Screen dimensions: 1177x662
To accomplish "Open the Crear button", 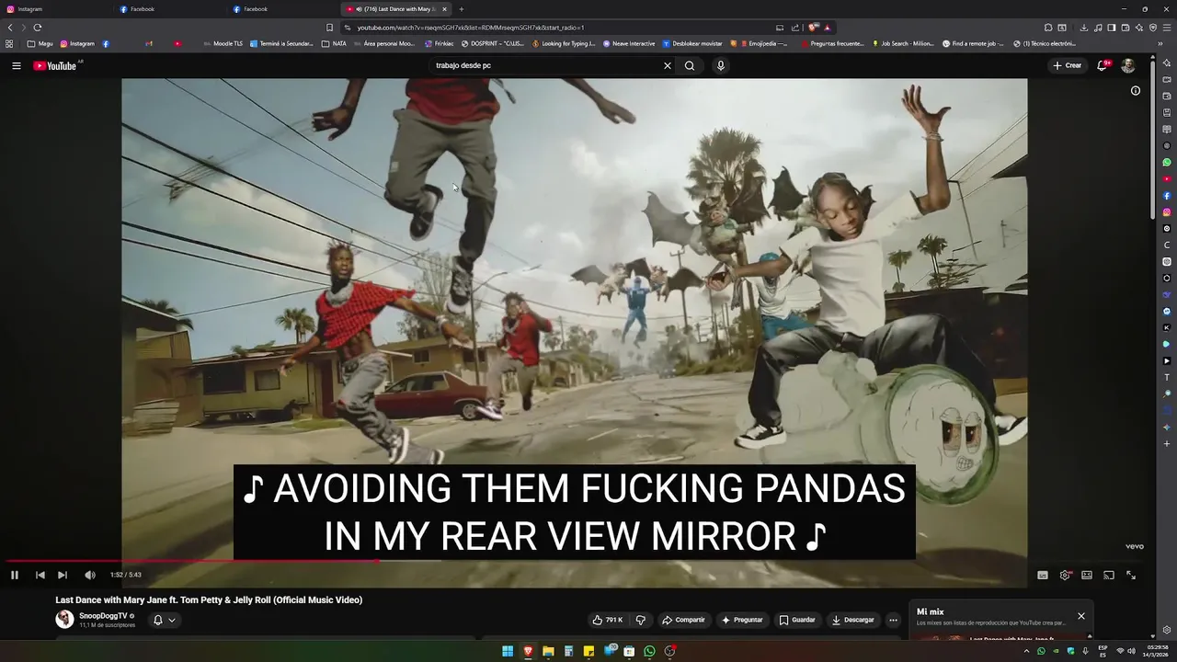I will point(1068,65).
